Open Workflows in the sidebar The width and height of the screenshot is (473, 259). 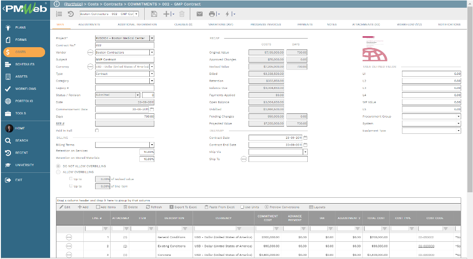point(25,89)
